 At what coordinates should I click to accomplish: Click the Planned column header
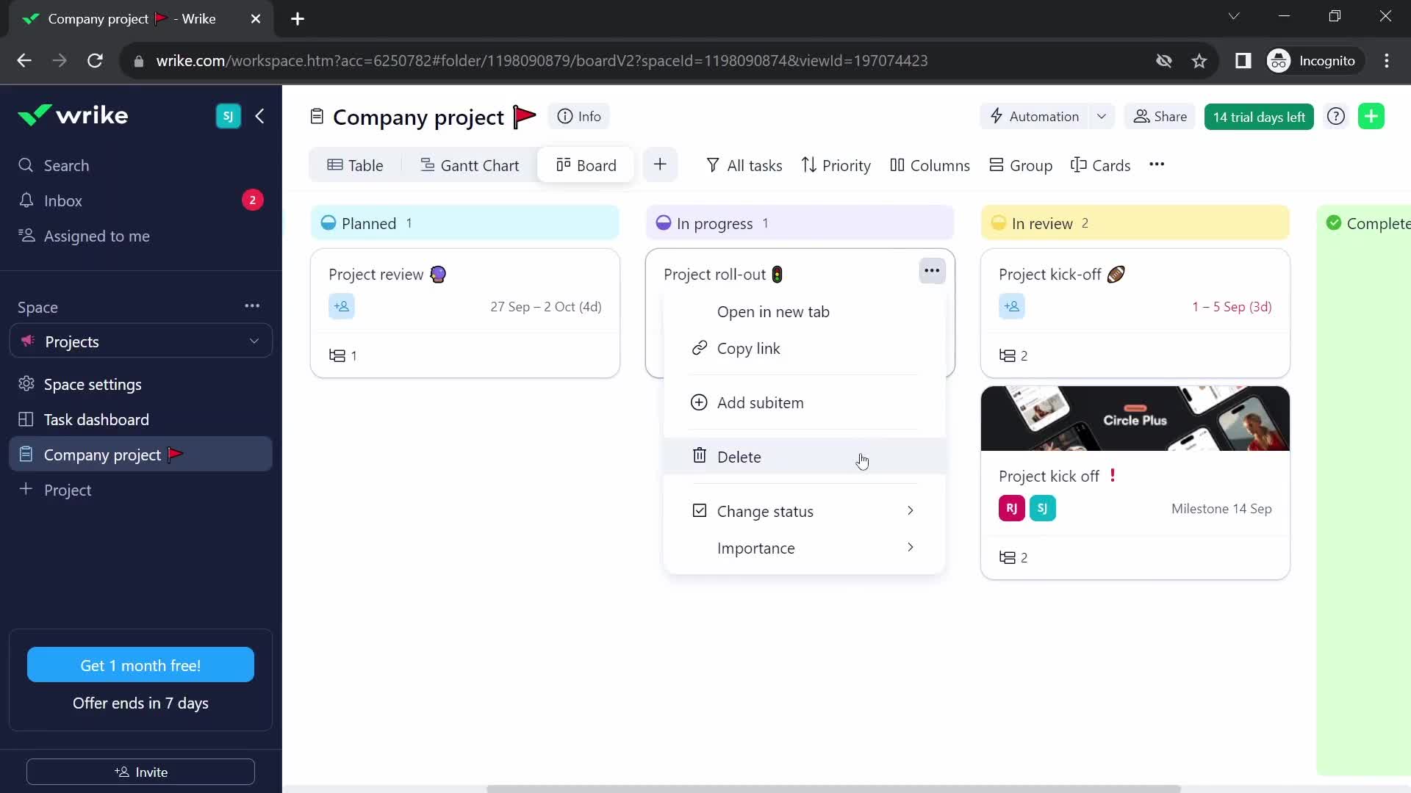[x=464, y=223]
